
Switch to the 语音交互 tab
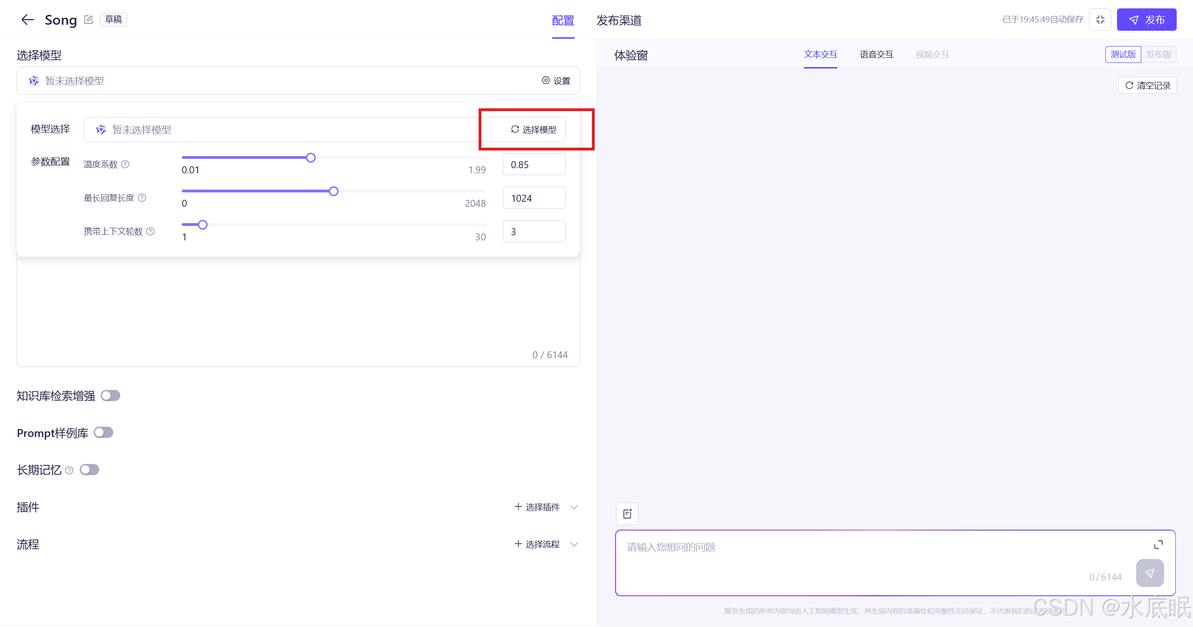pos(876,55)
